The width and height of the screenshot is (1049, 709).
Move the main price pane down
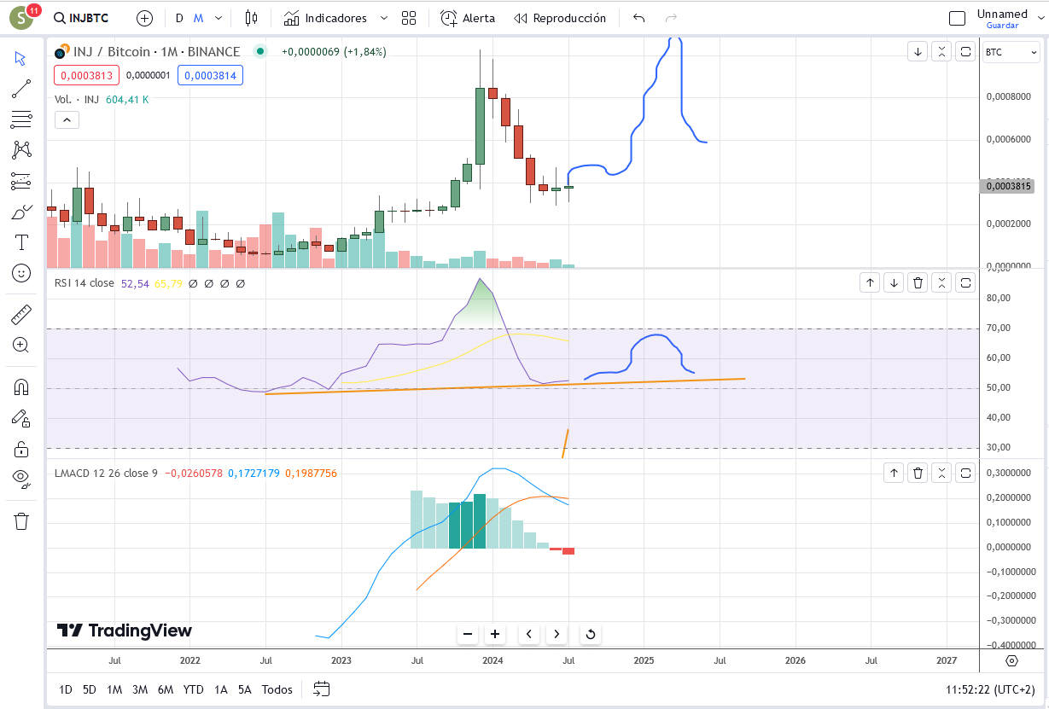click(x=918, y=51)
